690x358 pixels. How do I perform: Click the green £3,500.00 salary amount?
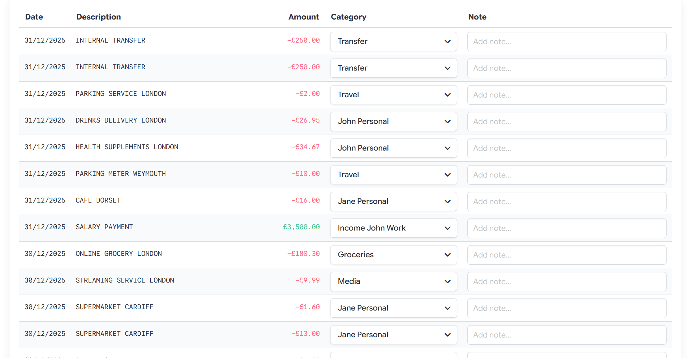(x=301, y=227)
